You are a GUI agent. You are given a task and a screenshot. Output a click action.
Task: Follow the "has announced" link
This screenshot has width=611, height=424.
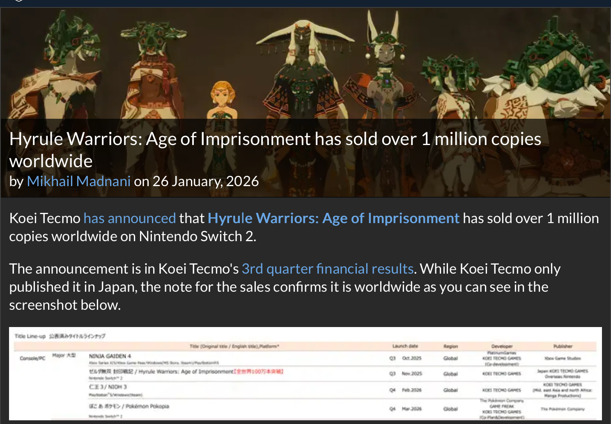[130, 218]
